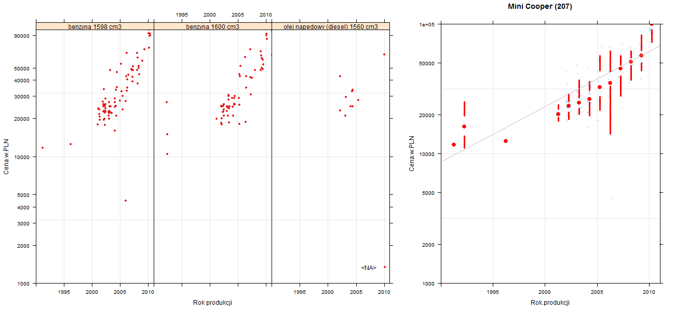This screenshot has width=675, height=311.
Task: Click the earliest data point in the 1598 cm3 panel
Action: coord(43,148)
